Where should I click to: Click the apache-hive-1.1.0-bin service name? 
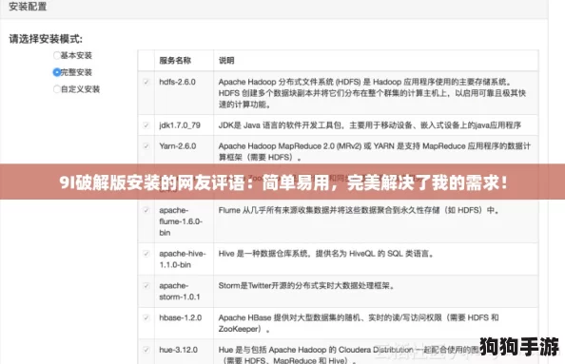(x=183, y=259)
